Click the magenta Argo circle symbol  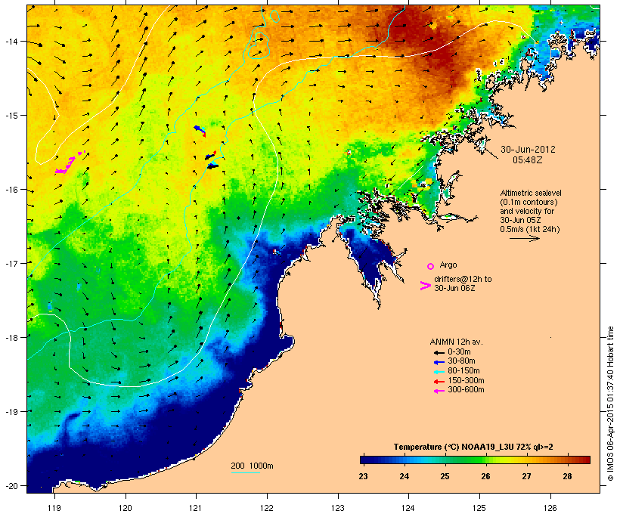point(431,266)
